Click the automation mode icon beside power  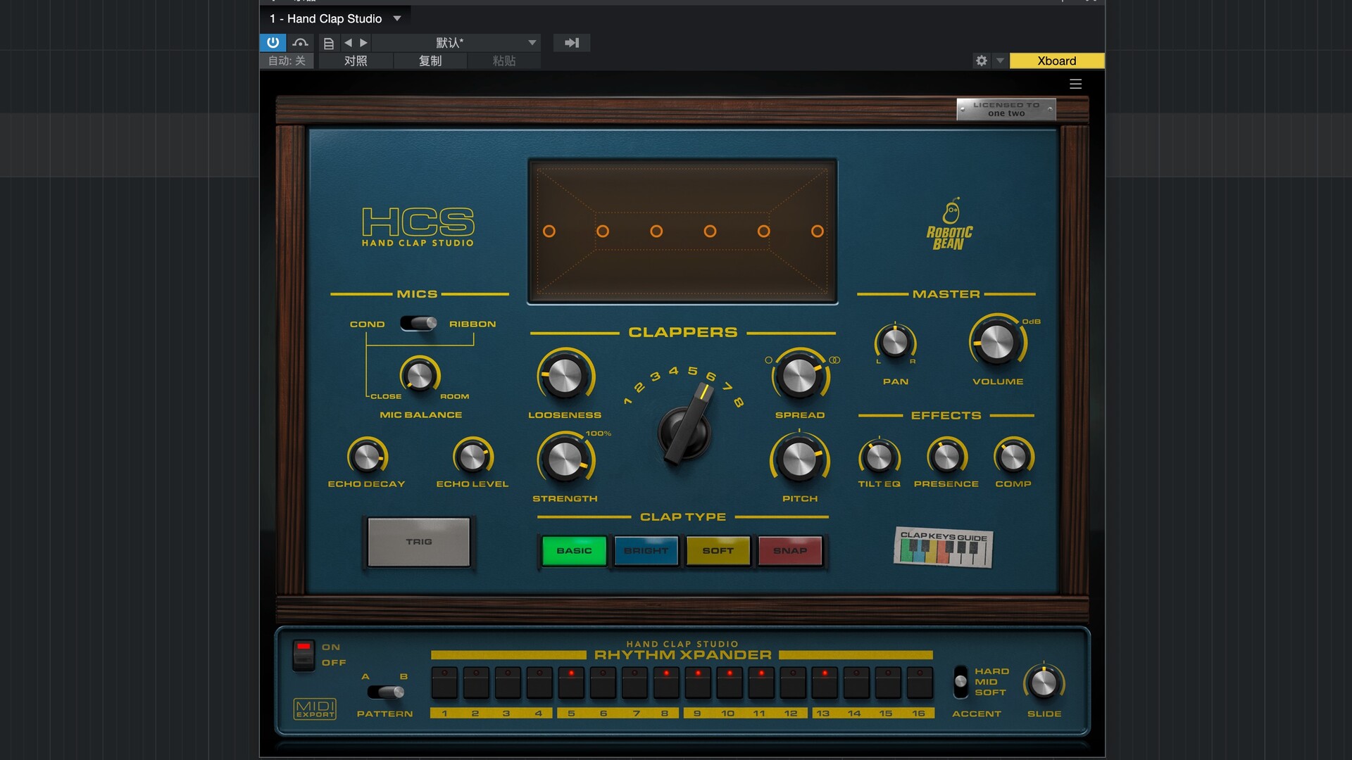click(x=301, y=42)
